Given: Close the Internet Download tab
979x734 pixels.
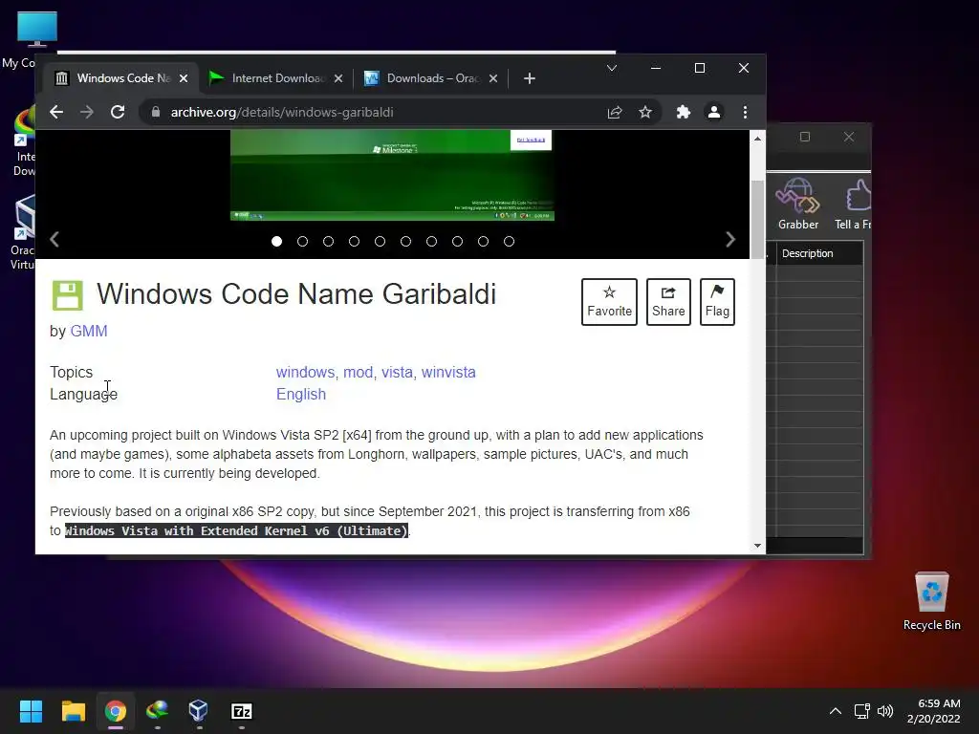Looking at the screenshot, I should [338, 78].
